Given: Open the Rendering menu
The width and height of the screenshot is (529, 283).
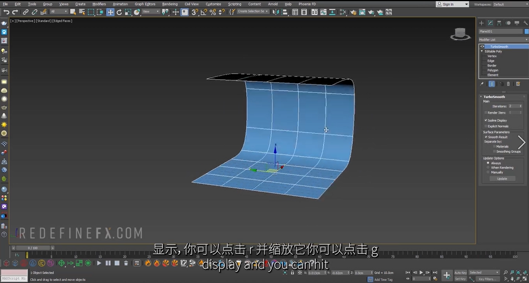Looking at the screenshot, I should (170, 4).
